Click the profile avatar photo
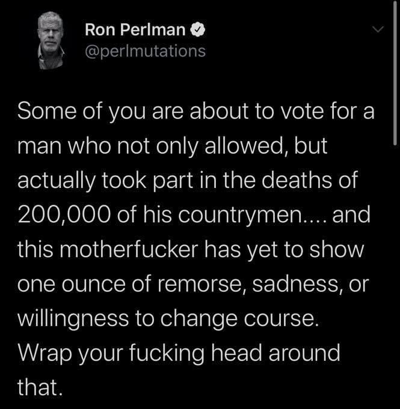400x409 pixels. click(51, 40)
